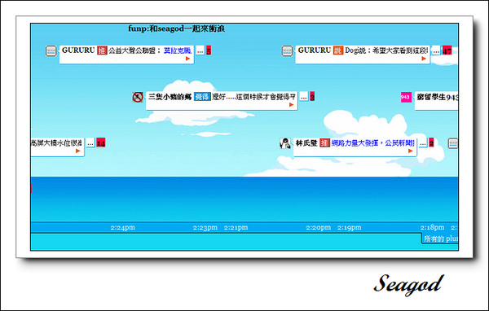
Task: Click the 林氏璧 username
Action: coord(306,143)
